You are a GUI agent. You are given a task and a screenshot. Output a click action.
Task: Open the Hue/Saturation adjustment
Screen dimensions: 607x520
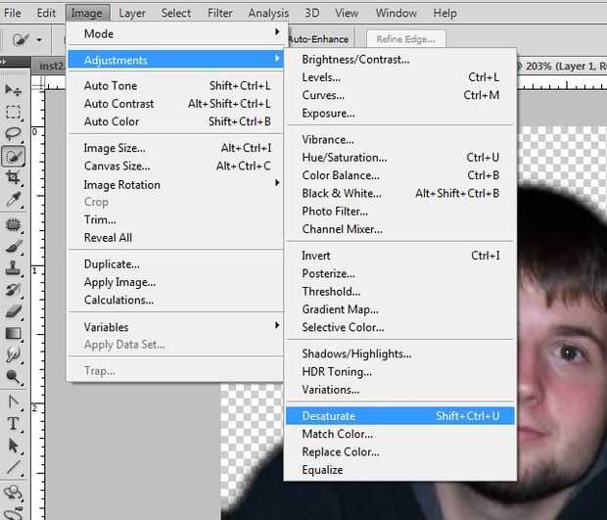399,158
